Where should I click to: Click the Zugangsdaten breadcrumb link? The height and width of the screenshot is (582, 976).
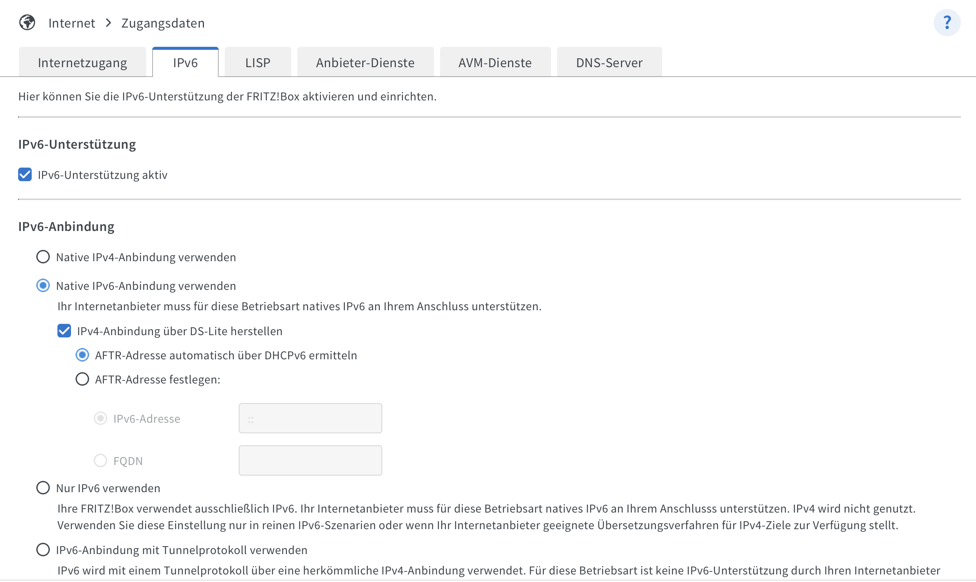click(x=163, y=23)
